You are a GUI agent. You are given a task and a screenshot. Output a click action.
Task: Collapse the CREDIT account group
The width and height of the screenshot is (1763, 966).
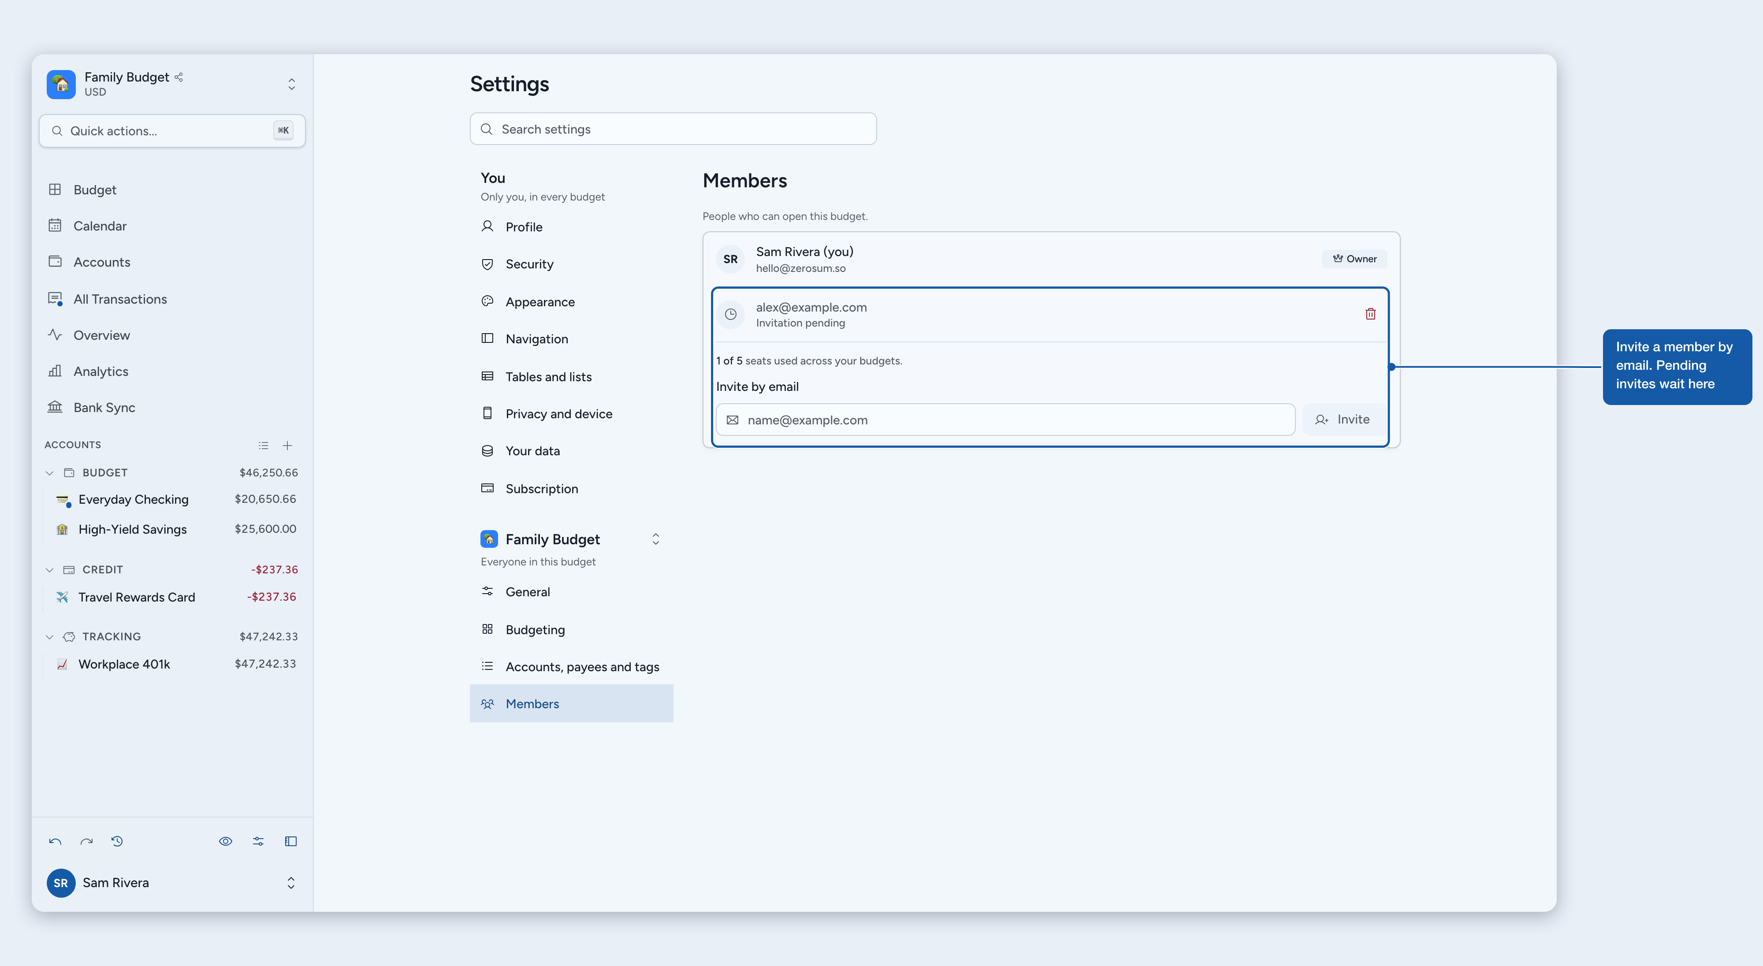[49, 570]
